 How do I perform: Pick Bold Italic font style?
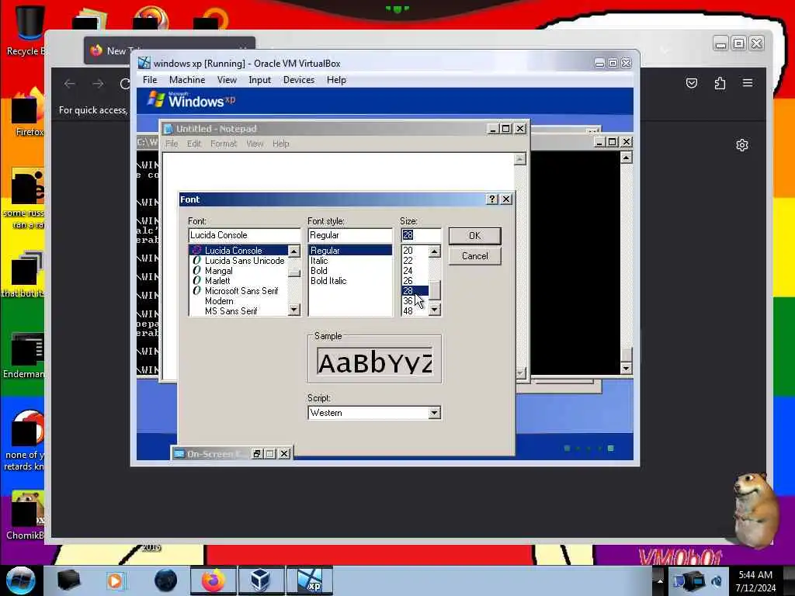point(328,281)
